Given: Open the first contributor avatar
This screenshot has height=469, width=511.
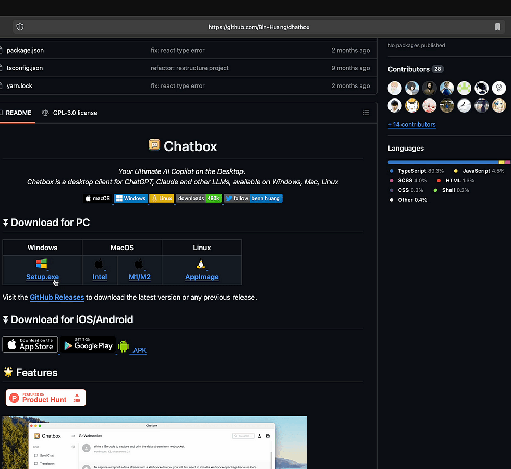Looking at the screenshot, I should pos(395,88).
